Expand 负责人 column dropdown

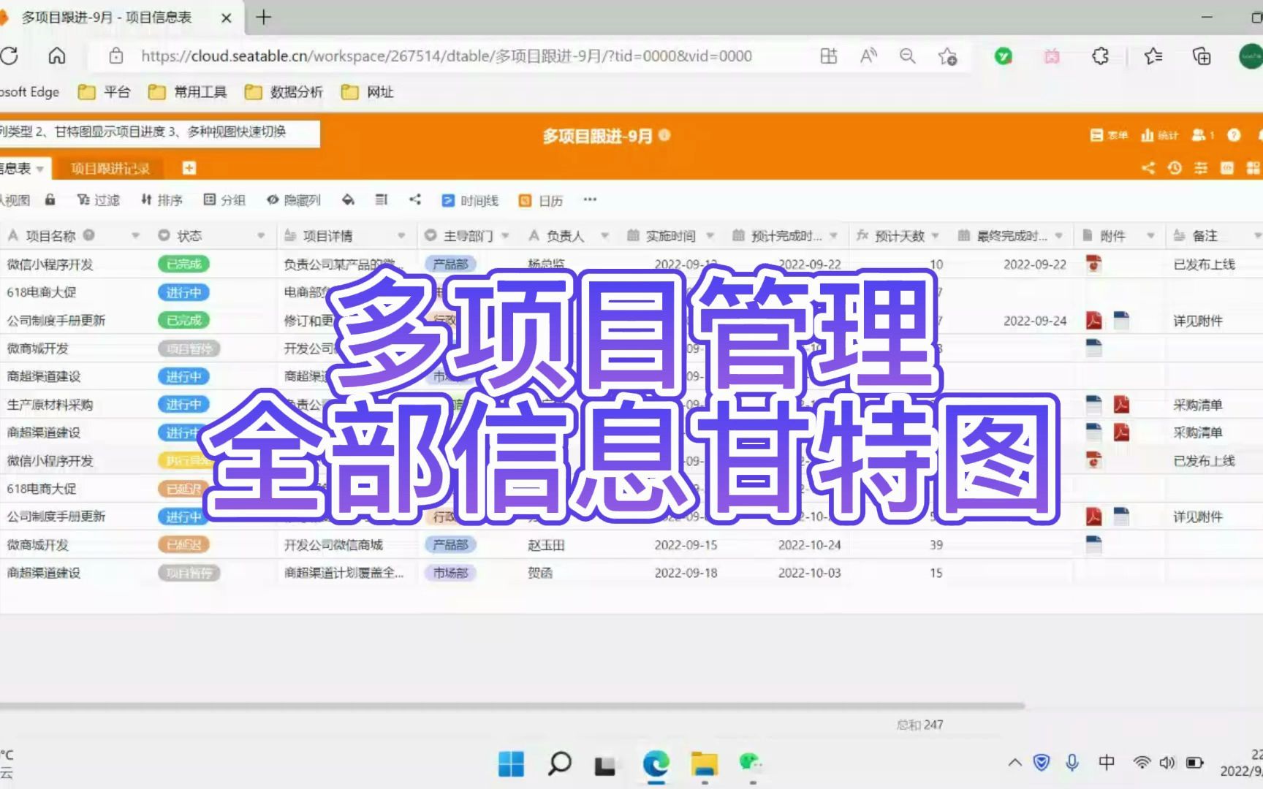(x=604, y=236)
